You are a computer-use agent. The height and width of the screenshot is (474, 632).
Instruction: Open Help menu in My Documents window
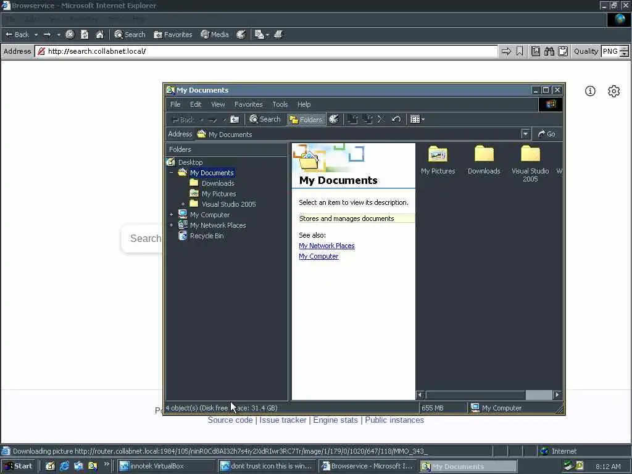pyautogui.click(x=304, y=104)
